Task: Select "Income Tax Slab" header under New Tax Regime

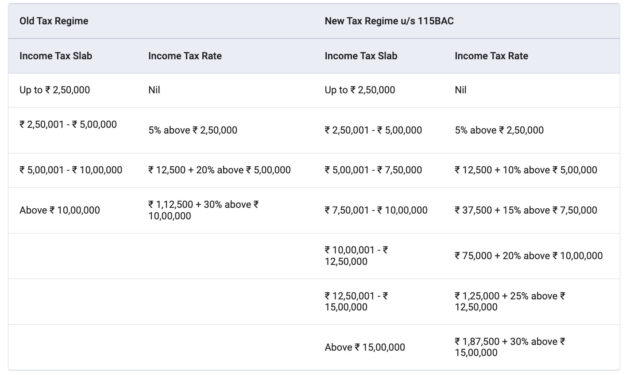Action: click(361, 56)
